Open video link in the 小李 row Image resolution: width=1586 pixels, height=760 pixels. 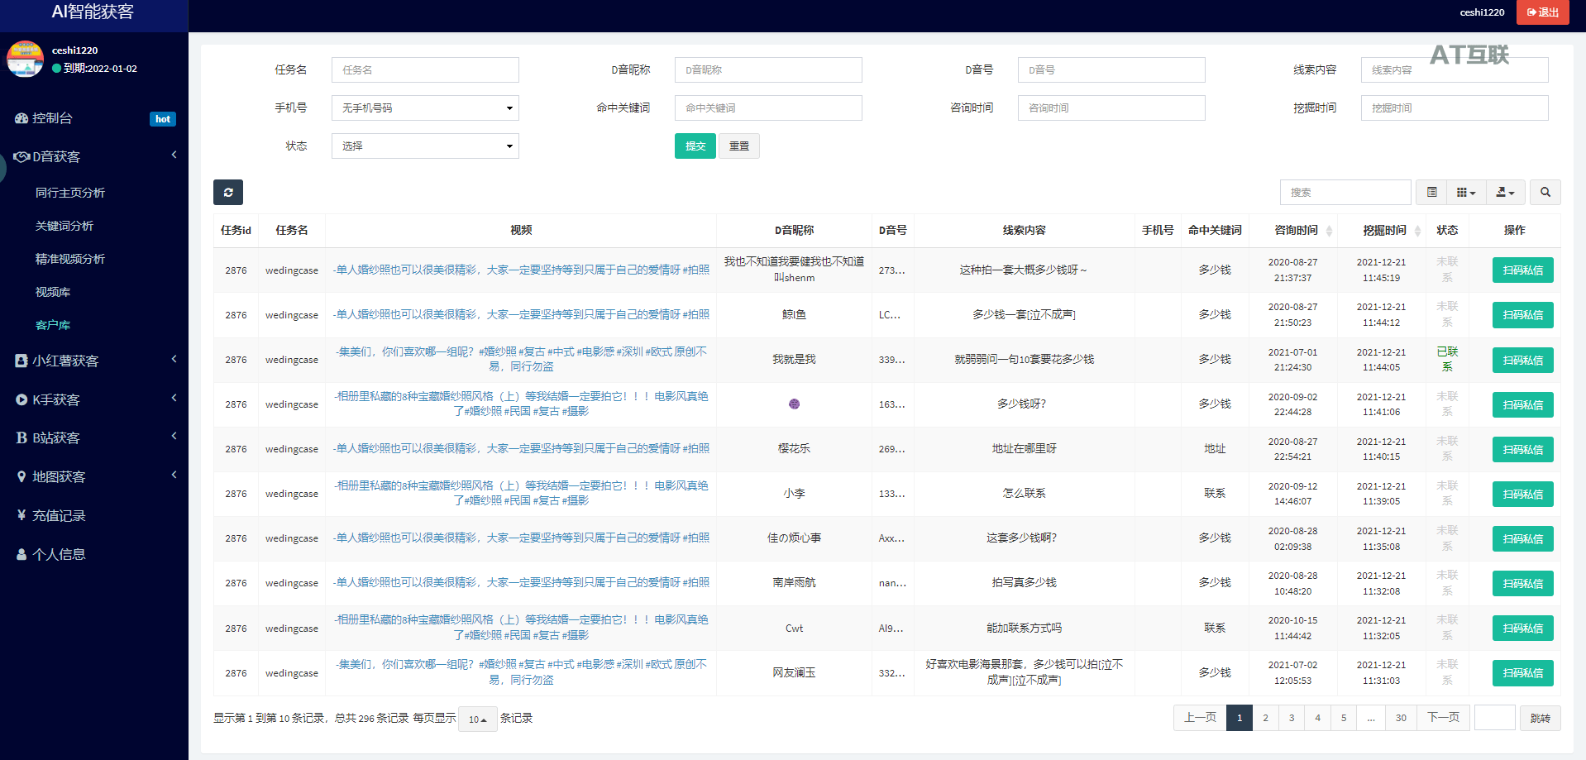click(521, 493)
